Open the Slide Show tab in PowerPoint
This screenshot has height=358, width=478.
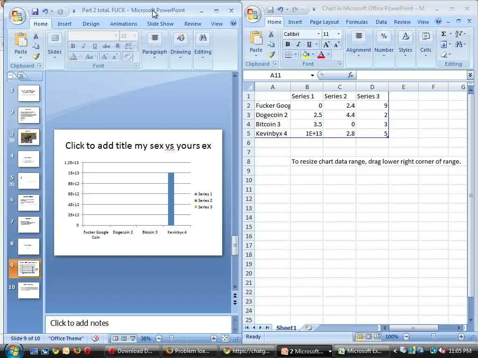161,24
